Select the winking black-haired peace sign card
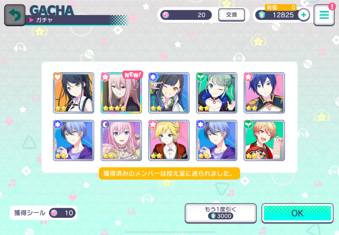 (169, 93)
